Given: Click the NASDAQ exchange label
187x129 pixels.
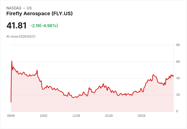Looking at the screenshot, I should [x=14, y=8].
